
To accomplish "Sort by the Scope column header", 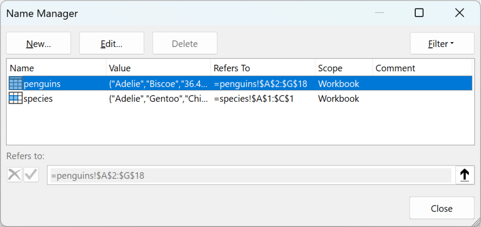I will 343,68.
